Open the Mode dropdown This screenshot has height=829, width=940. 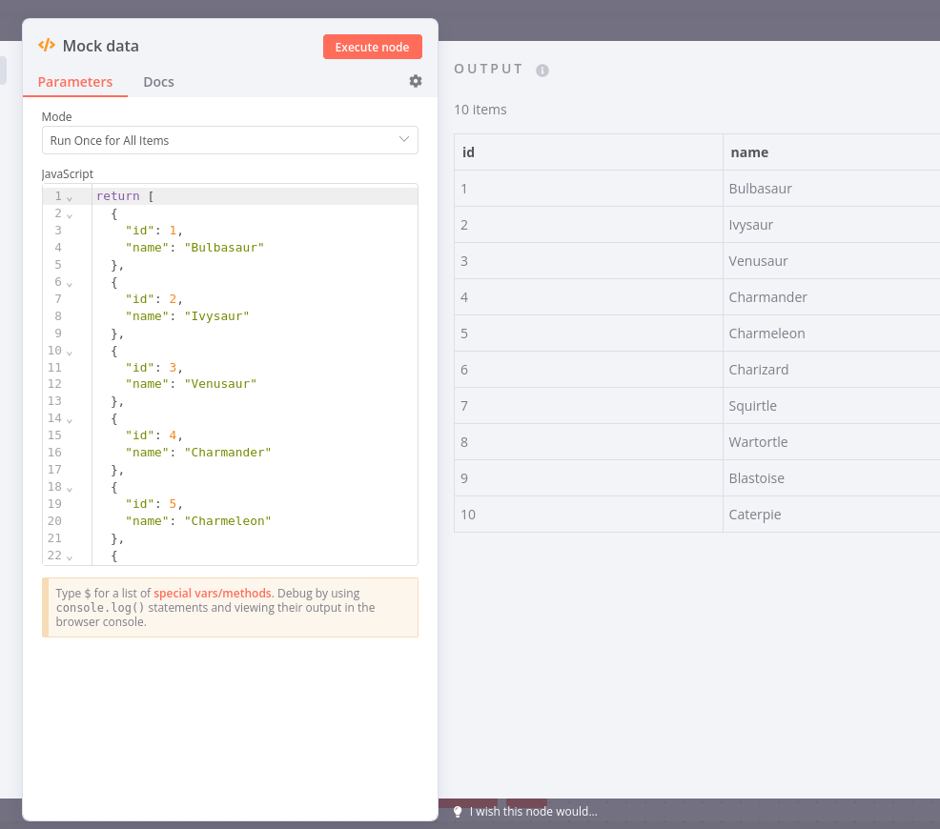point(230,140)
